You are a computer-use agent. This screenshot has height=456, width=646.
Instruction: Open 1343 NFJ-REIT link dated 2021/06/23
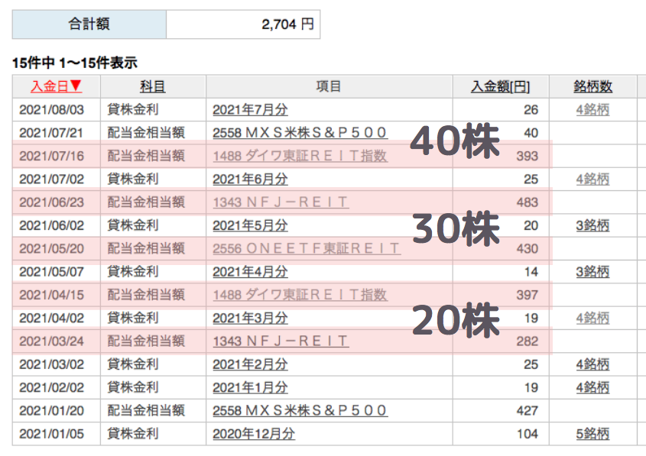click(x=281, y=202)
